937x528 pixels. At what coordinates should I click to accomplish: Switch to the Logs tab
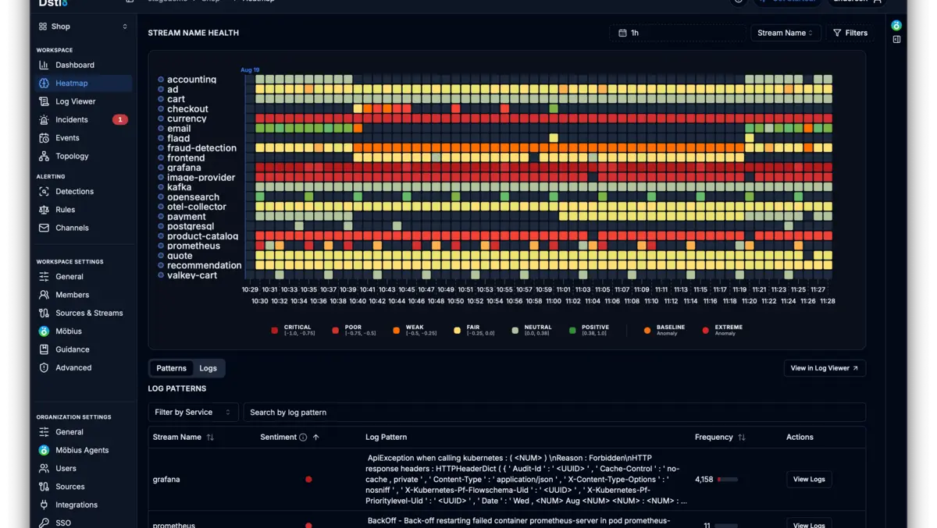pos(208,368)
